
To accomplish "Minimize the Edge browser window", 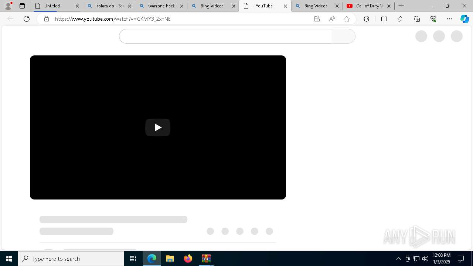I will (x=431, y=6).
